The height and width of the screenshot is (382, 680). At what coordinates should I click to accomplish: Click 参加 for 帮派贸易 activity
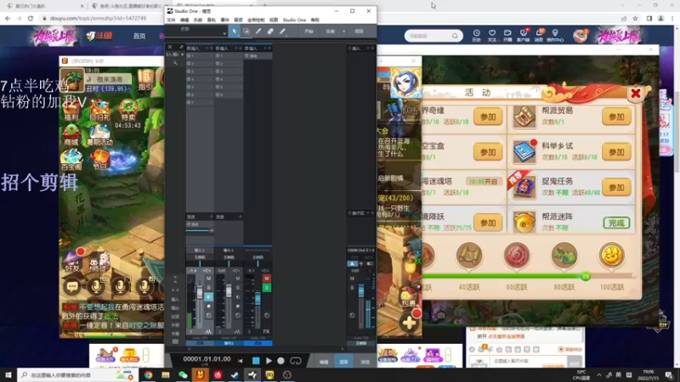click(x=616, y=117)
